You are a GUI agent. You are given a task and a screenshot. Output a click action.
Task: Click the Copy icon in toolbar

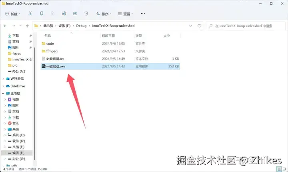click(x=42, y=14)
